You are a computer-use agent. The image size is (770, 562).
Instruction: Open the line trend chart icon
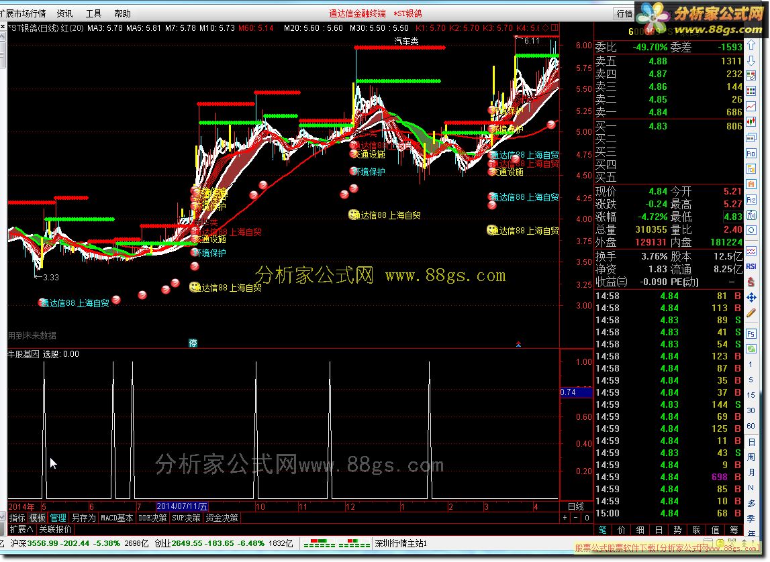(x=751, y=106)
